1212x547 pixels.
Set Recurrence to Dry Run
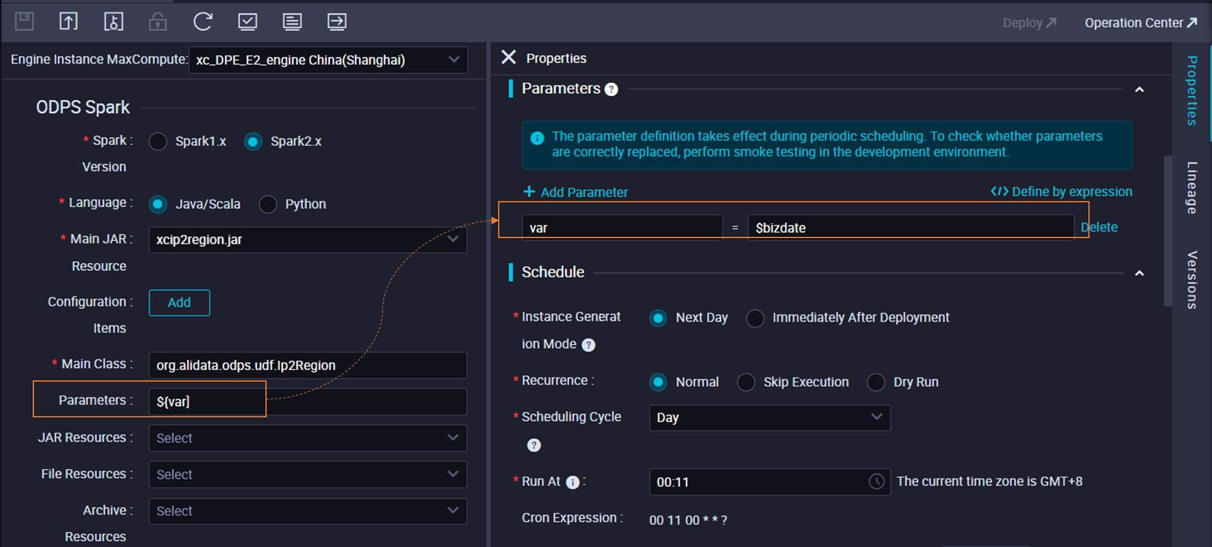pos(876,382)
